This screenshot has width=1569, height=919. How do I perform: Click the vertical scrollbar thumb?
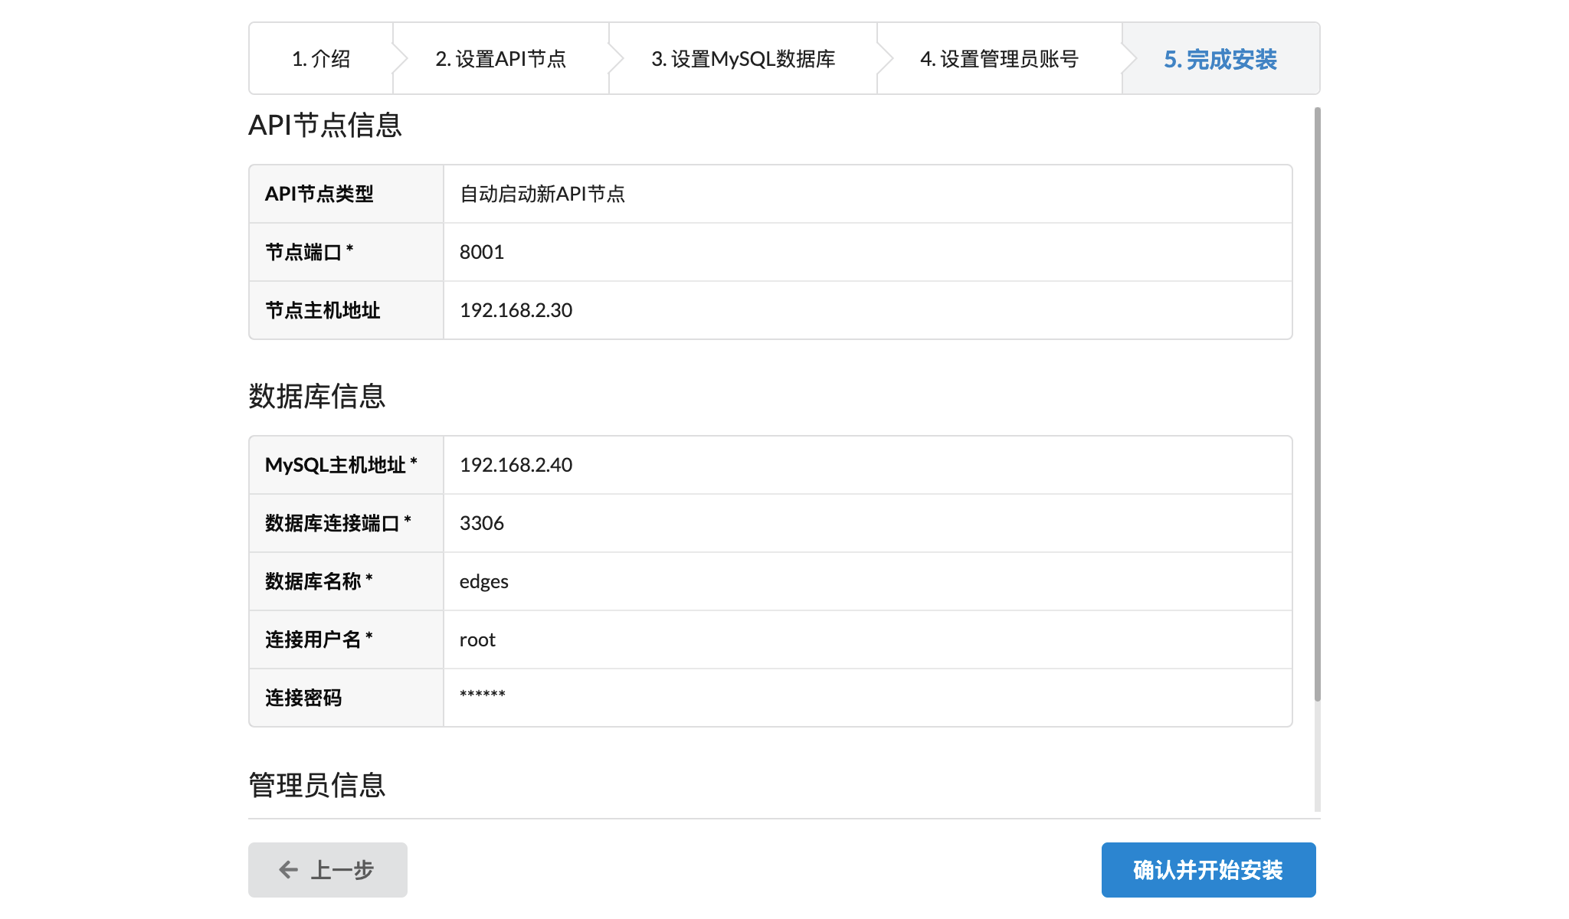pos(1318,404)
